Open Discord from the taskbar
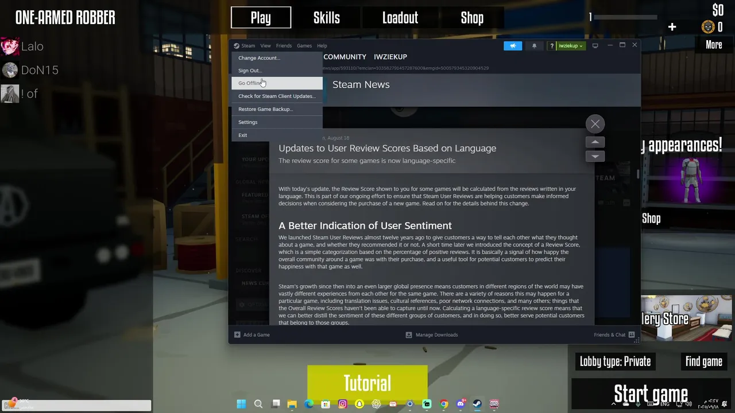 [461, 404]
